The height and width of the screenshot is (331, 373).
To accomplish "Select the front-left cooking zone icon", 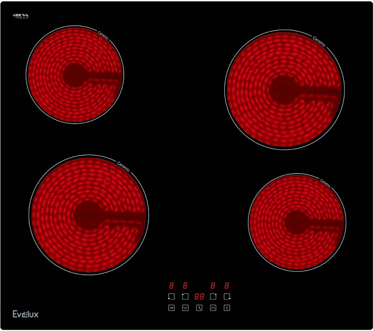I will (x=171, y=296).
